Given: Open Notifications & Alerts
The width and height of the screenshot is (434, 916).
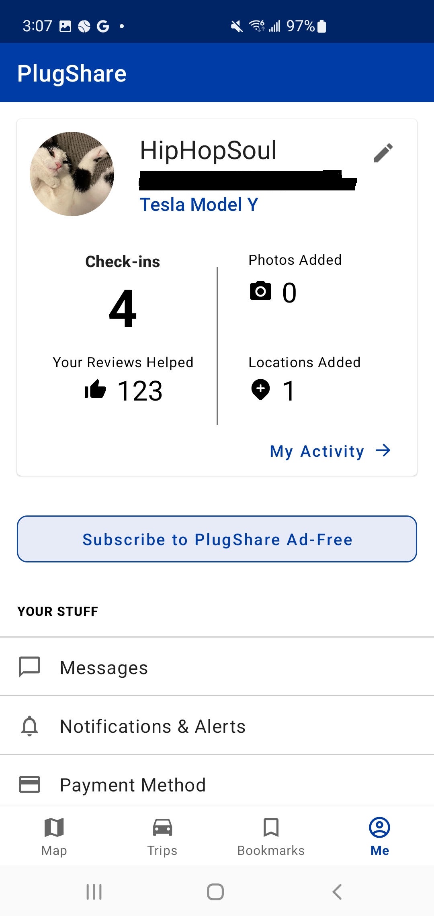Looking at the screenshot, I should click(217, 726).
